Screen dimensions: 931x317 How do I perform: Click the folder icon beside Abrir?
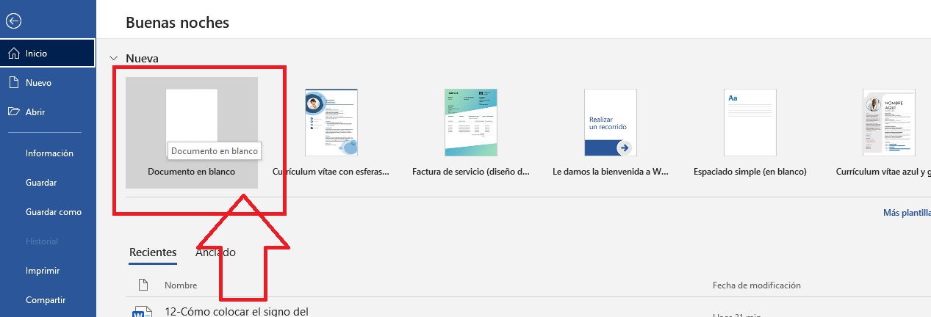(x=13, y=112)
